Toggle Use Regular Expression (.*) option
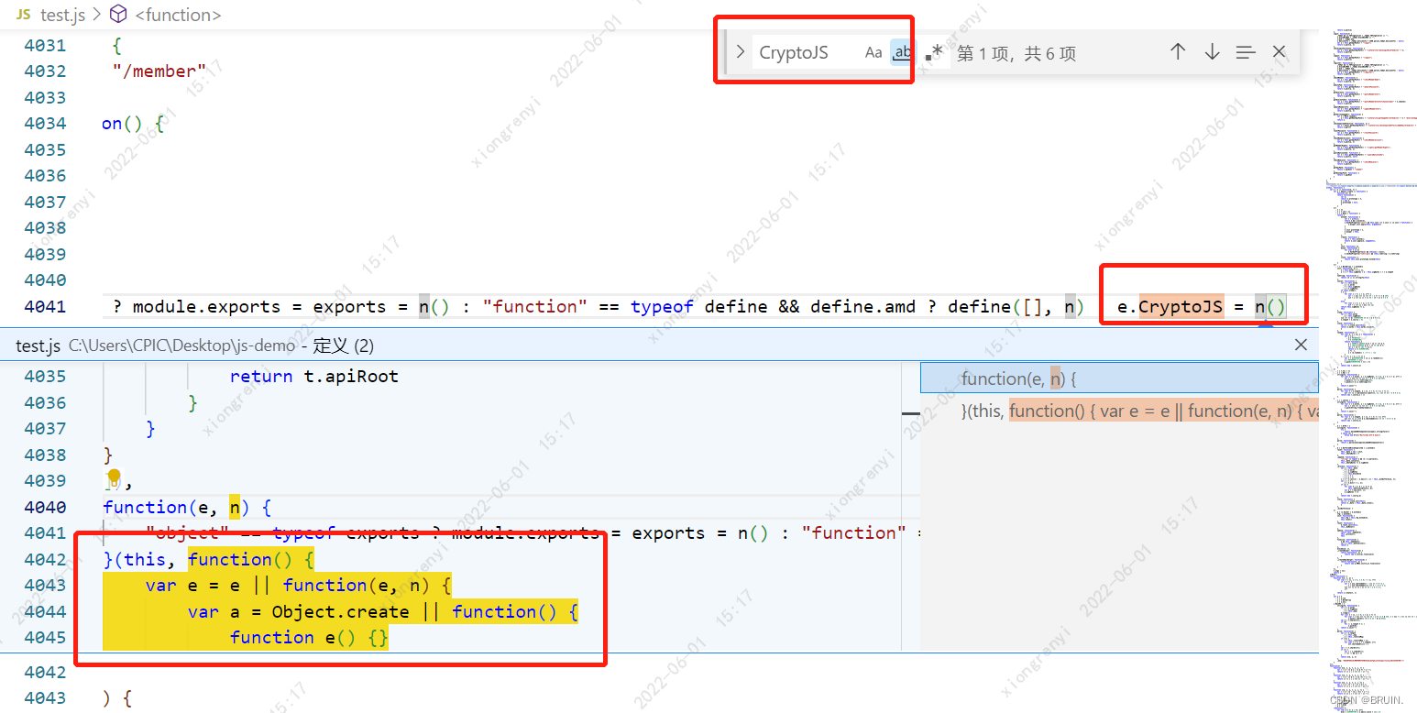This screenshot has height=713, width=1417. (x=933, y=53)
